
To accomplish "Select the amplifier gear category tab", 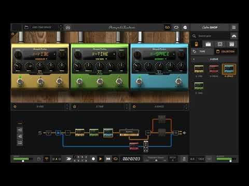I will point(208,44).
